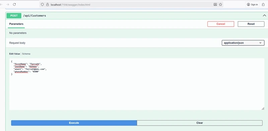Screen dimensions: 268x131
Task: Select the Parameters tab
Action: pyautogui.click(x=16, y=24)
